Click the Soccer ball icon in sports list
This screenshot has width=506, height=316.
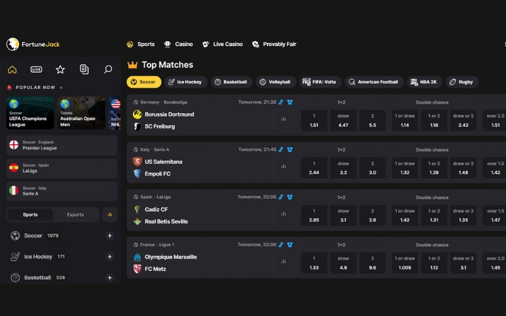tap(15, 236)
